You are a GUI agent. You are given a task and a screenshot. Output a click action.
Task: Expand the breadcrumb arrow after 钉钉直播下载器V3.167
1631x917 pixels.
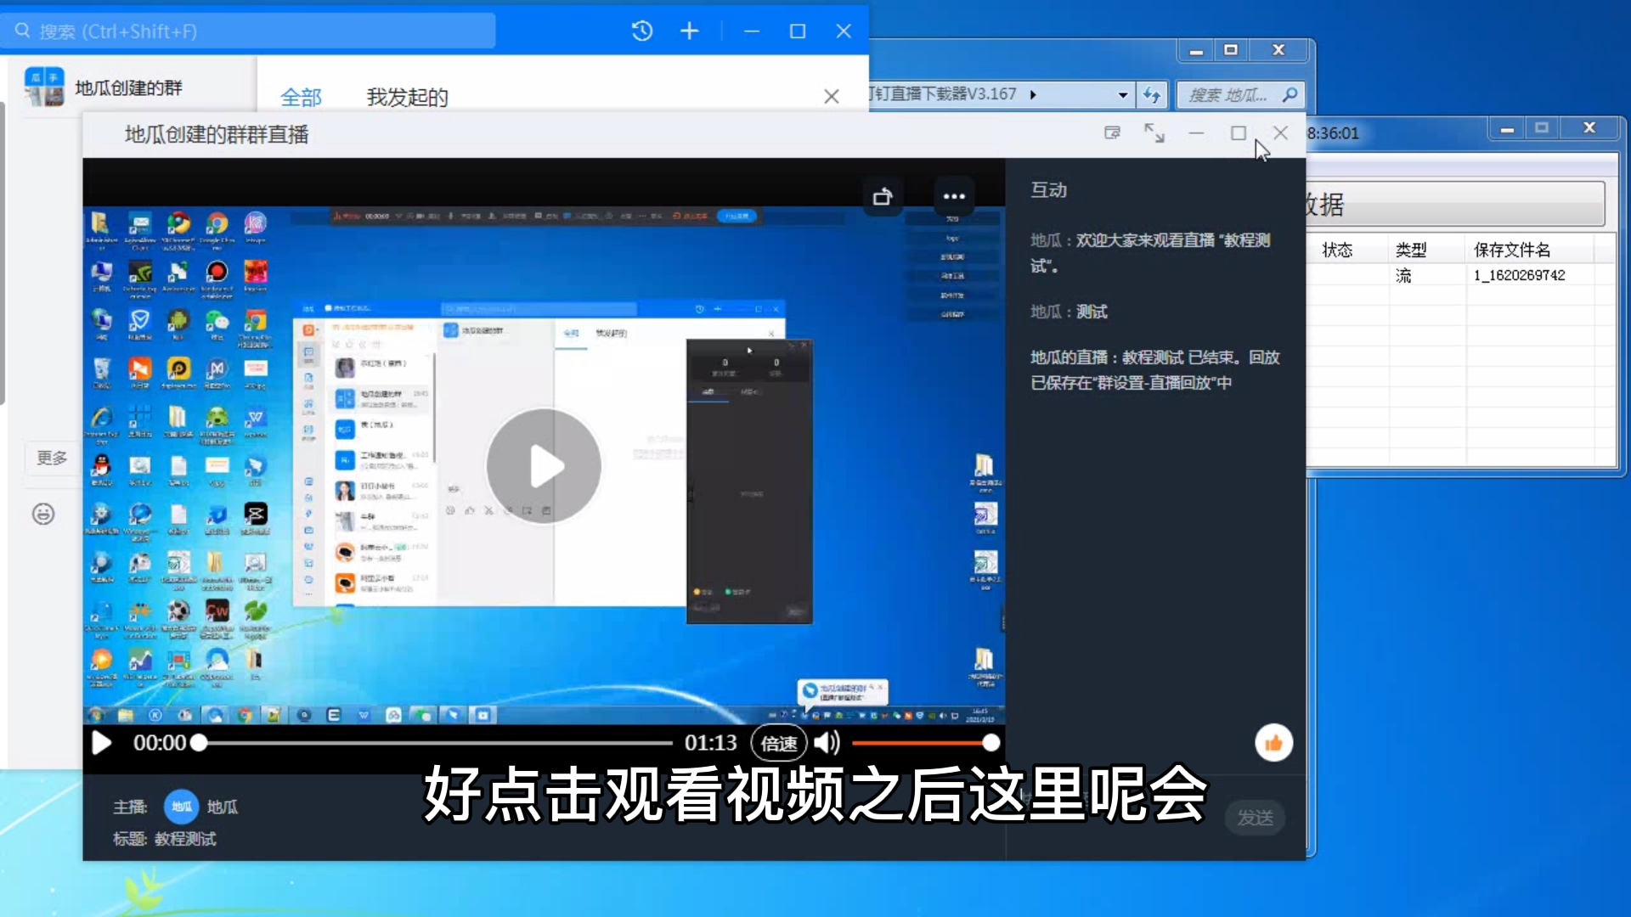tap(1033, 95)
